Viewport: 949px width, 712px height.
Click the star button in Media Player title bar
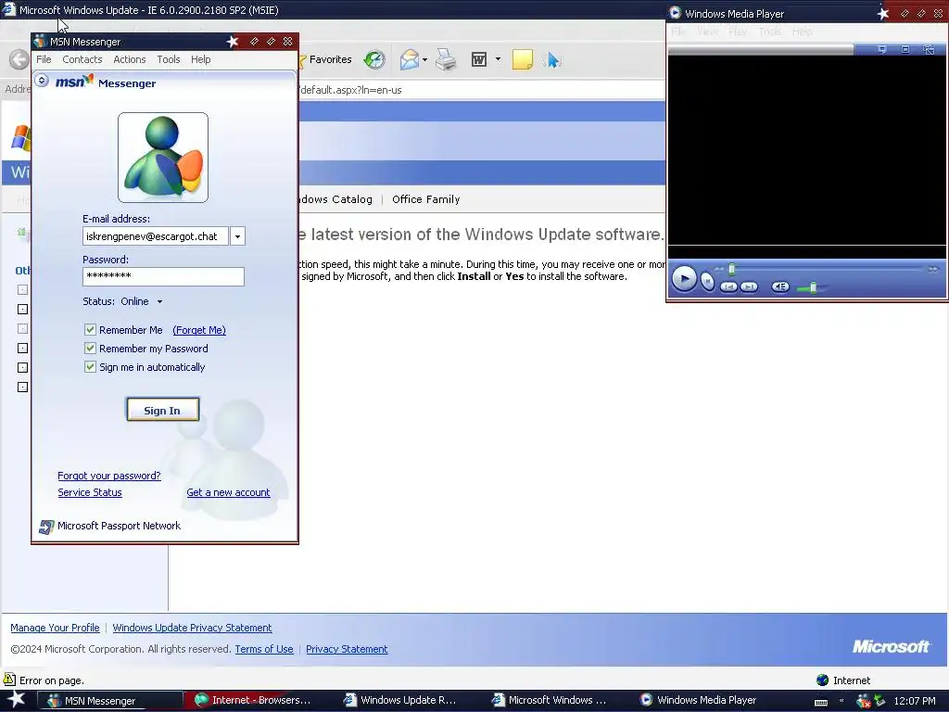tap(883, 13)
